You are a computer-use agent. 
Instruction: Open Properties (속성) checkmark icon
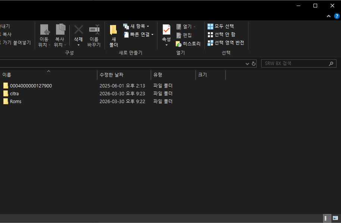(x=166, y=30)
